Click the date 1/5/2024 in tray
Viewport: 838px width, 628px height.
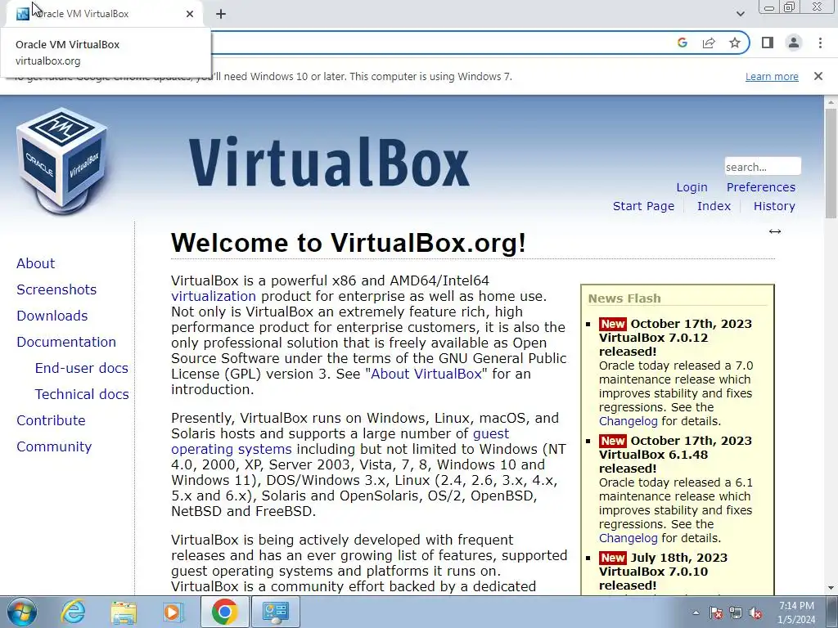click(x=796, y=620)
